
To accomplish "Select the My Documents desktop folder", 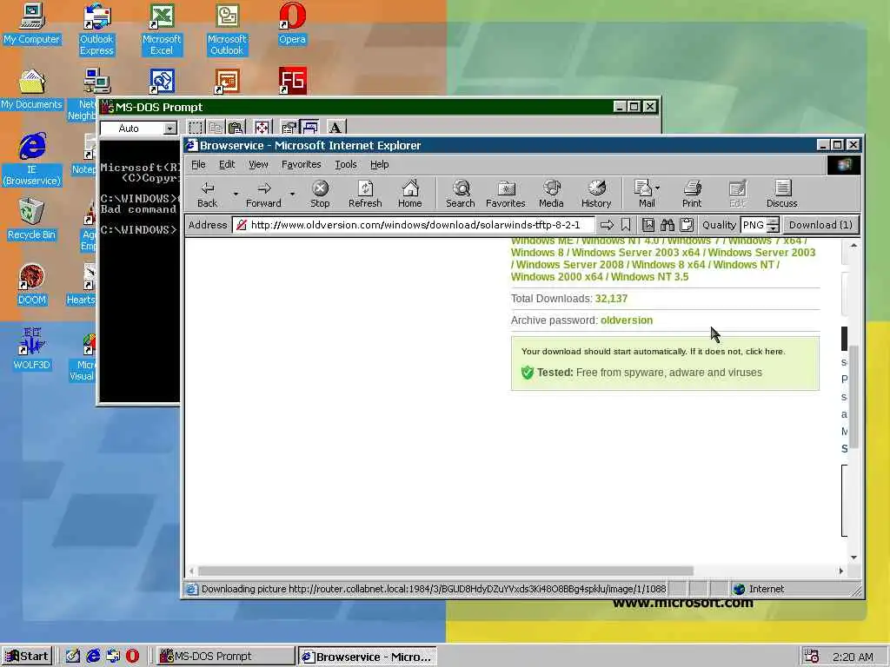I will pos(31,89).
